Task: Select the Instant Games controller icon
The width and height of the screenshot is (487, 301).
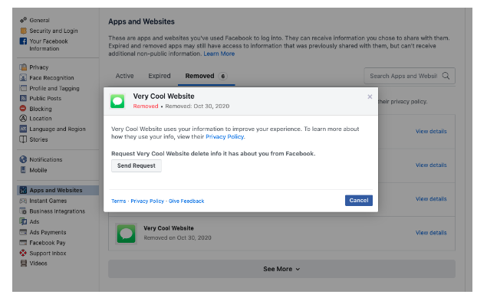Action: click(23, 201)
